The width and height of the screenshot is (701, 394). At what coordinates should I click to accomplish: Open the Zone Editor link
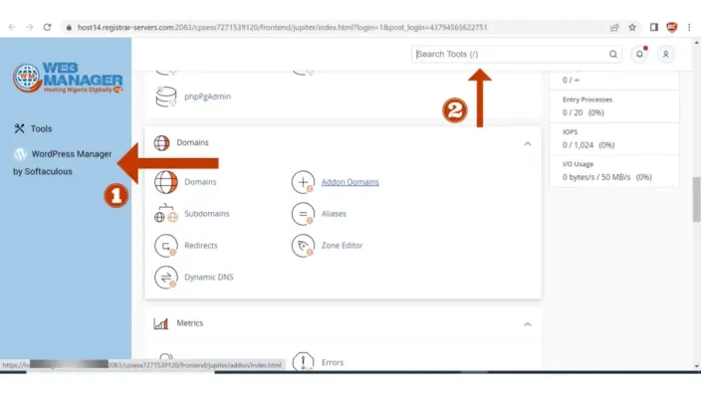(x=342, y=245)
